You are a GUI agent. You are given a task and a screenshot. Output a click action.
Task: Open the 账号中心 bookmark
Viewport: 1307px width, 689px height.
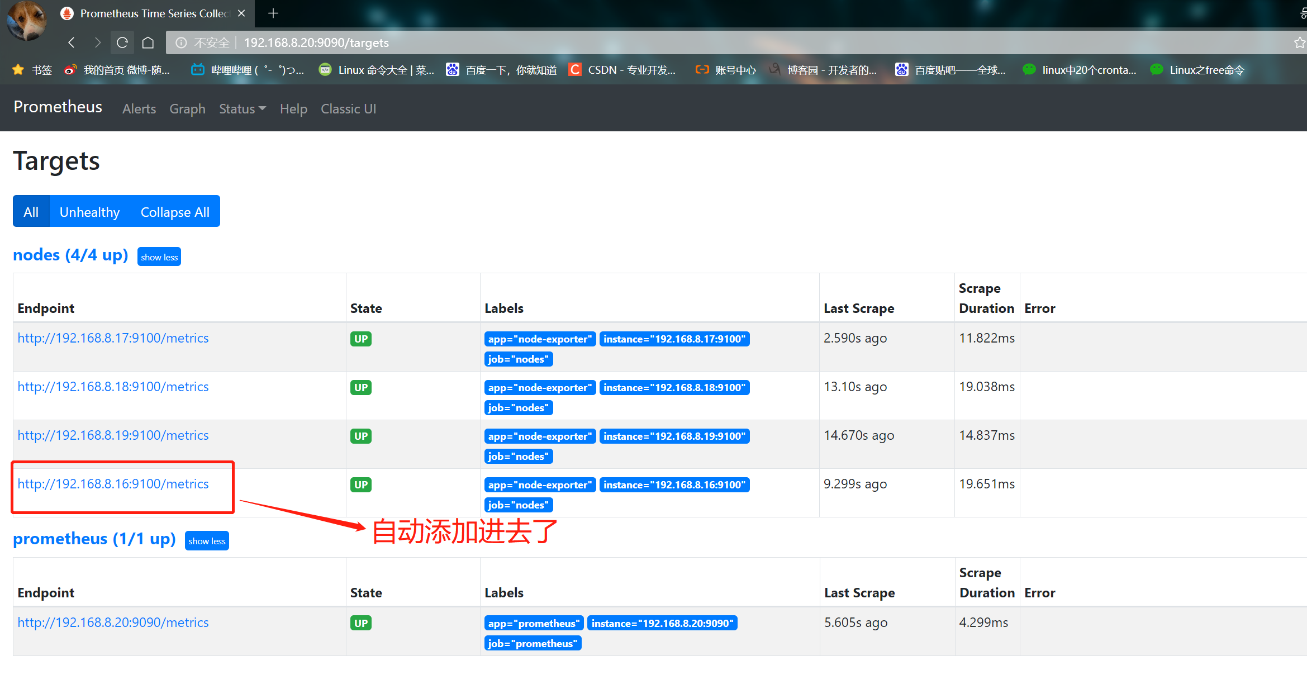tap(725, 70)
